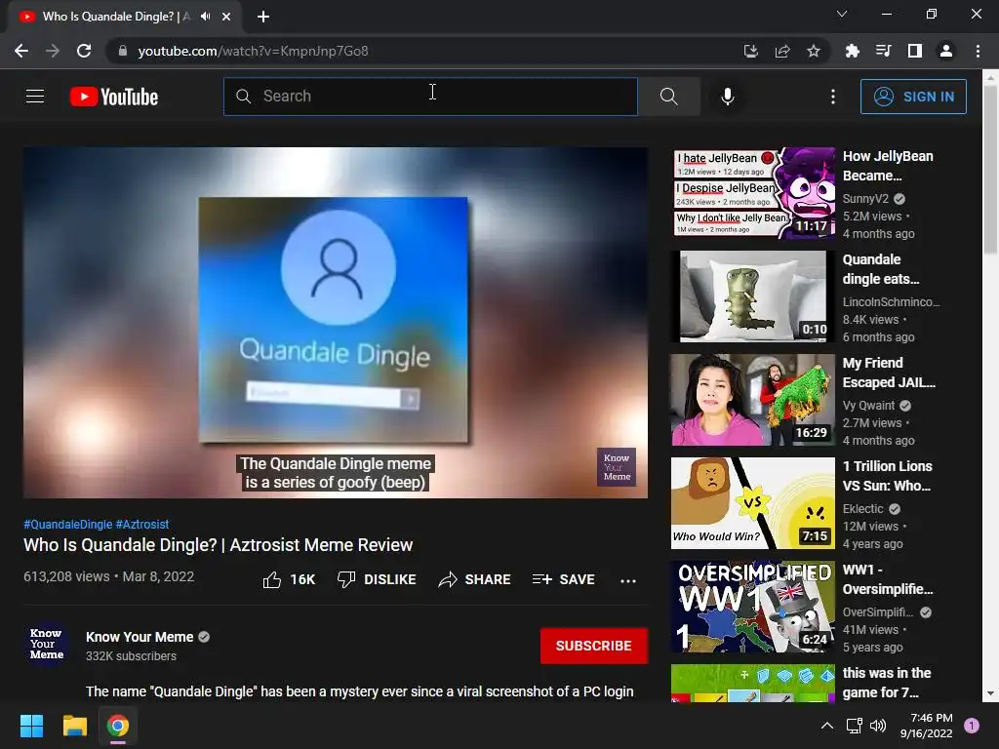999x749 pixels.
Task: Focus the YouTube search field
Action: [x=430, y=97]
